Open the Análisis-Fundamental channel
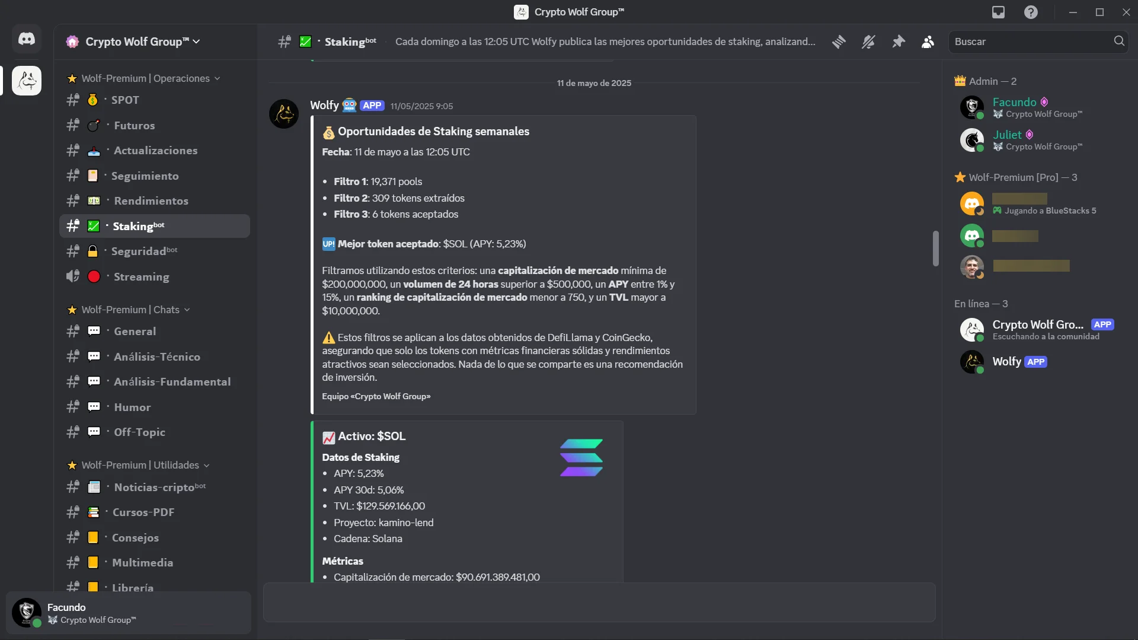 coord(155,382)
